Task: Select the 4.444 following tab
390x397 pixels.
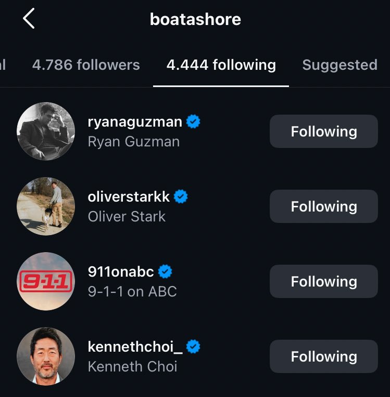Action: pyautogui.click(x=221, y=65)
